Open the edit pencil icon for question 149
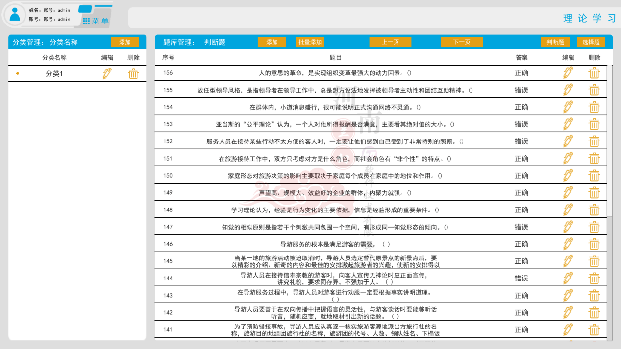Image resolution: width=621 pixels, height=349 pixels. [568, 192]
